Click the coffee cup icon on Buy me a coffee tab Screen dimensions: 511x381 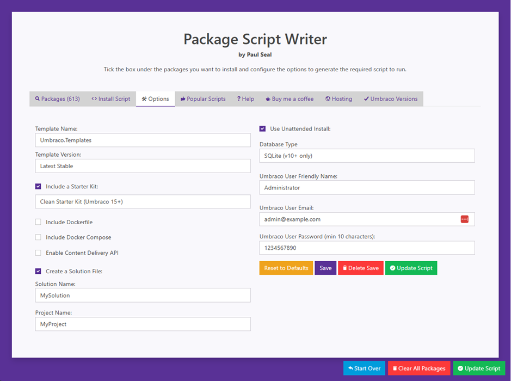(268, 99)
